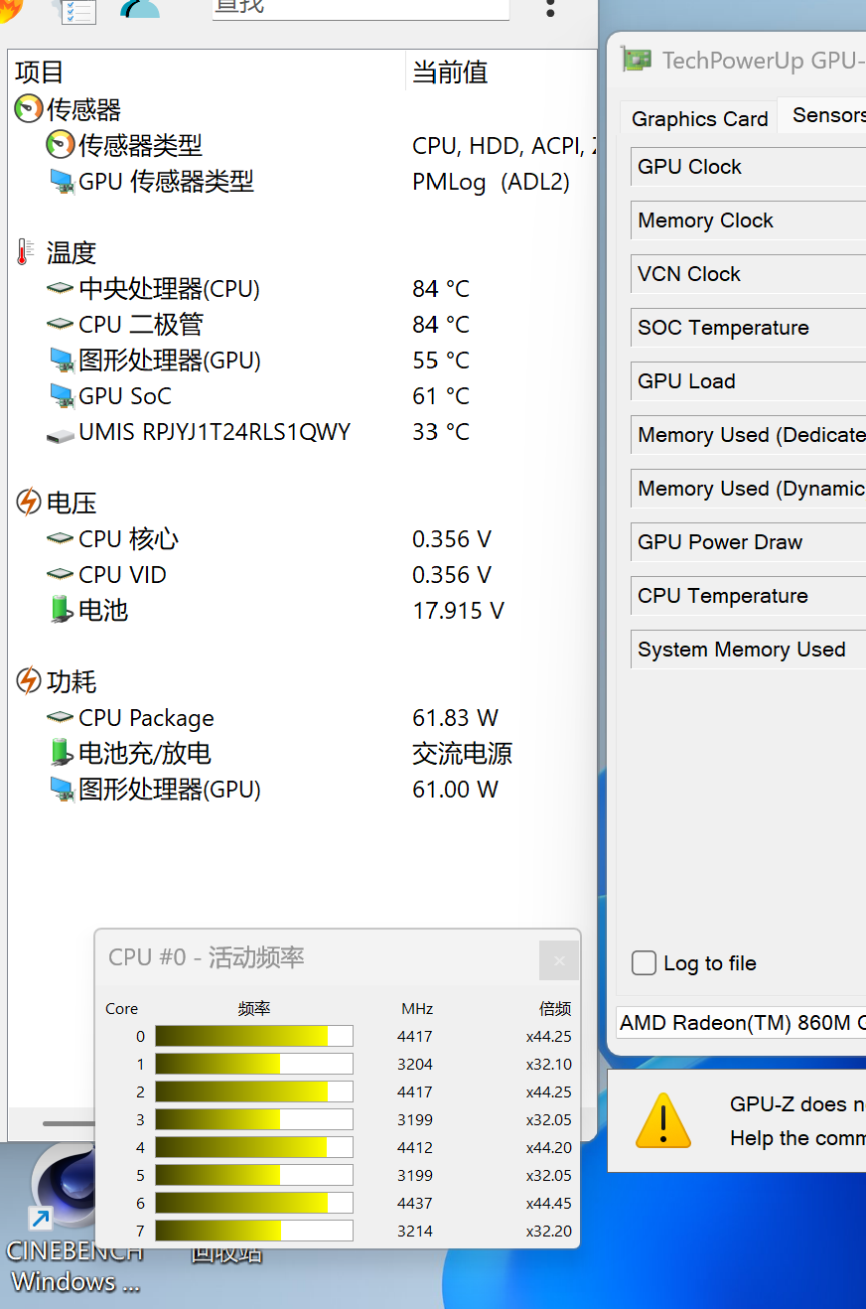The width and height of the screenshot is (866, 1309).
Task: Click the battery icon for 电池充/放电
Action: (63, 753)
